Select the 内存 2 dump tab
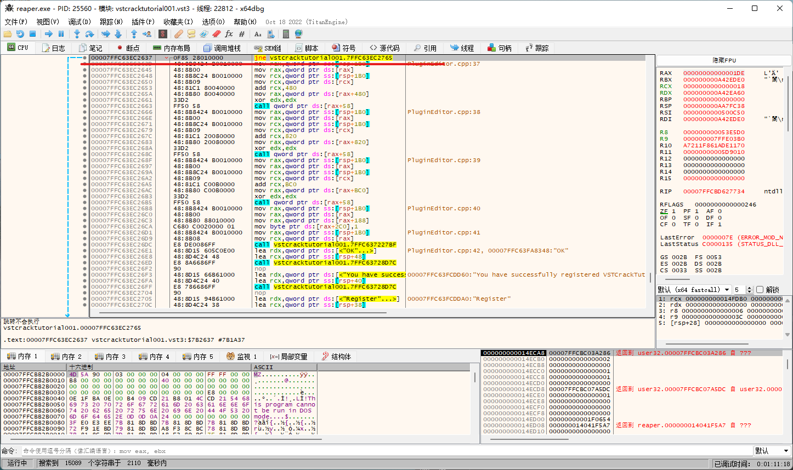Image resolution: width=793 pixels, height=470 pixels. point(66,357)
